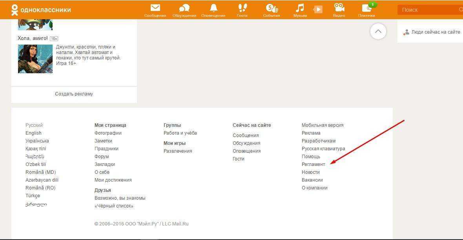Viewport: 463px width, 240px height.
Task: Open Развлечения footer link
Action: tap(178, 151)
